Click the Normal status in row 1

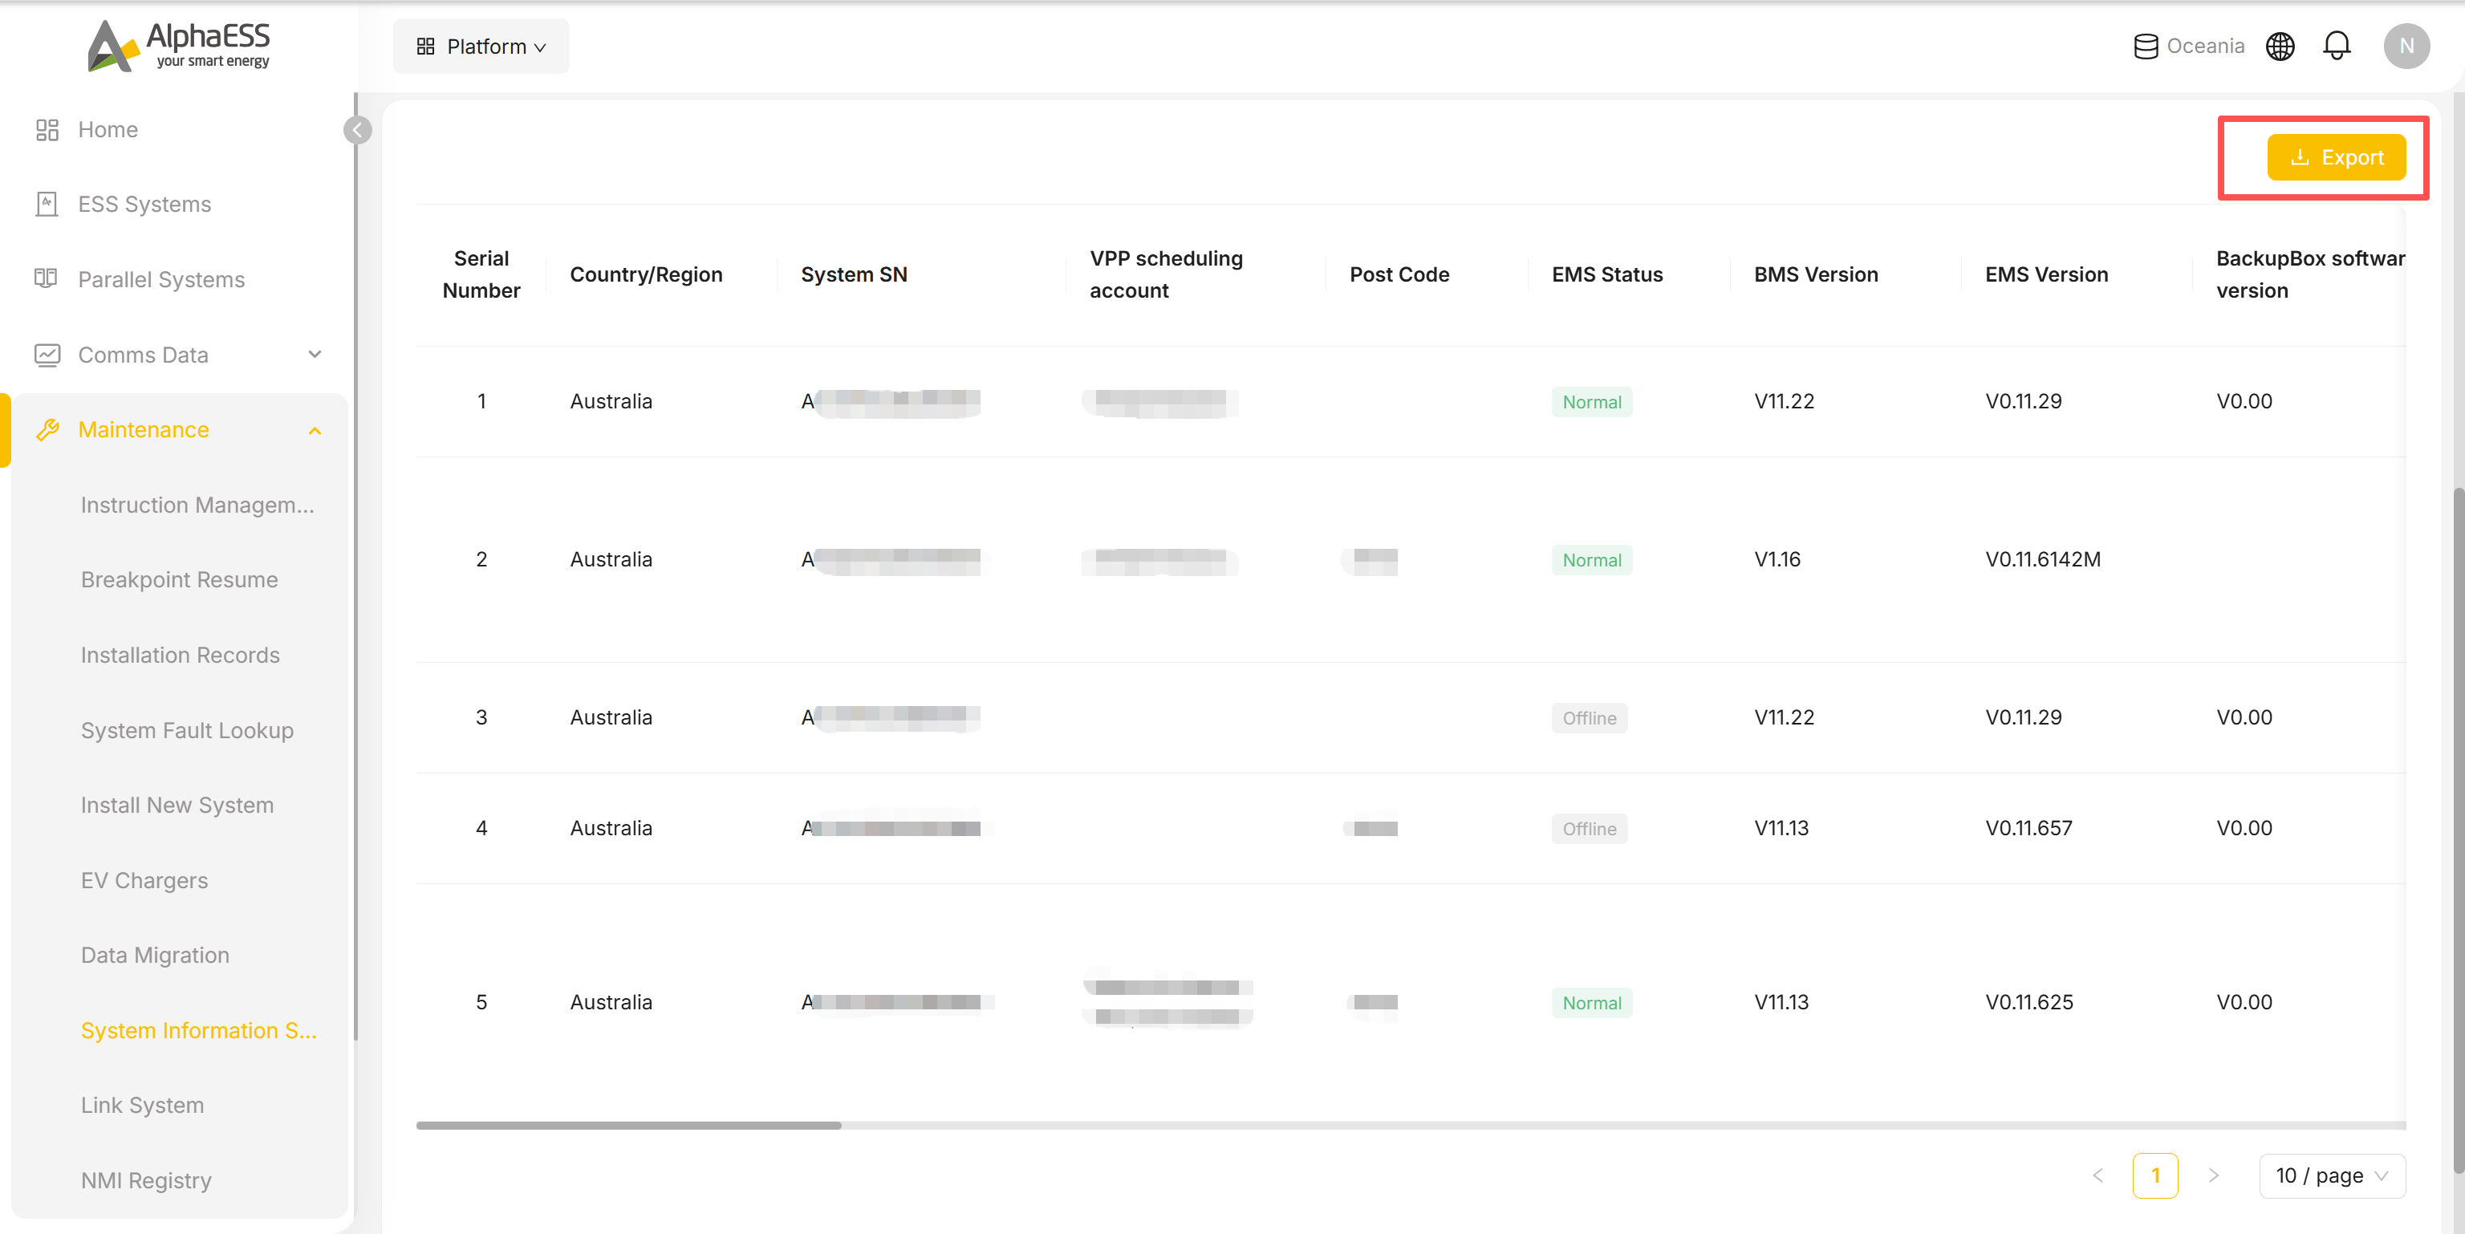1591,402
